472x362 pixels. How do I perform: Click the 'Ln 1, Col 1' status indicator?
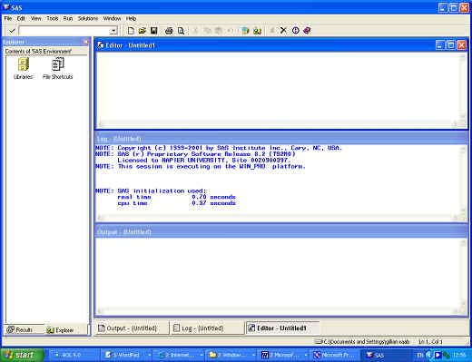point(430,342)
